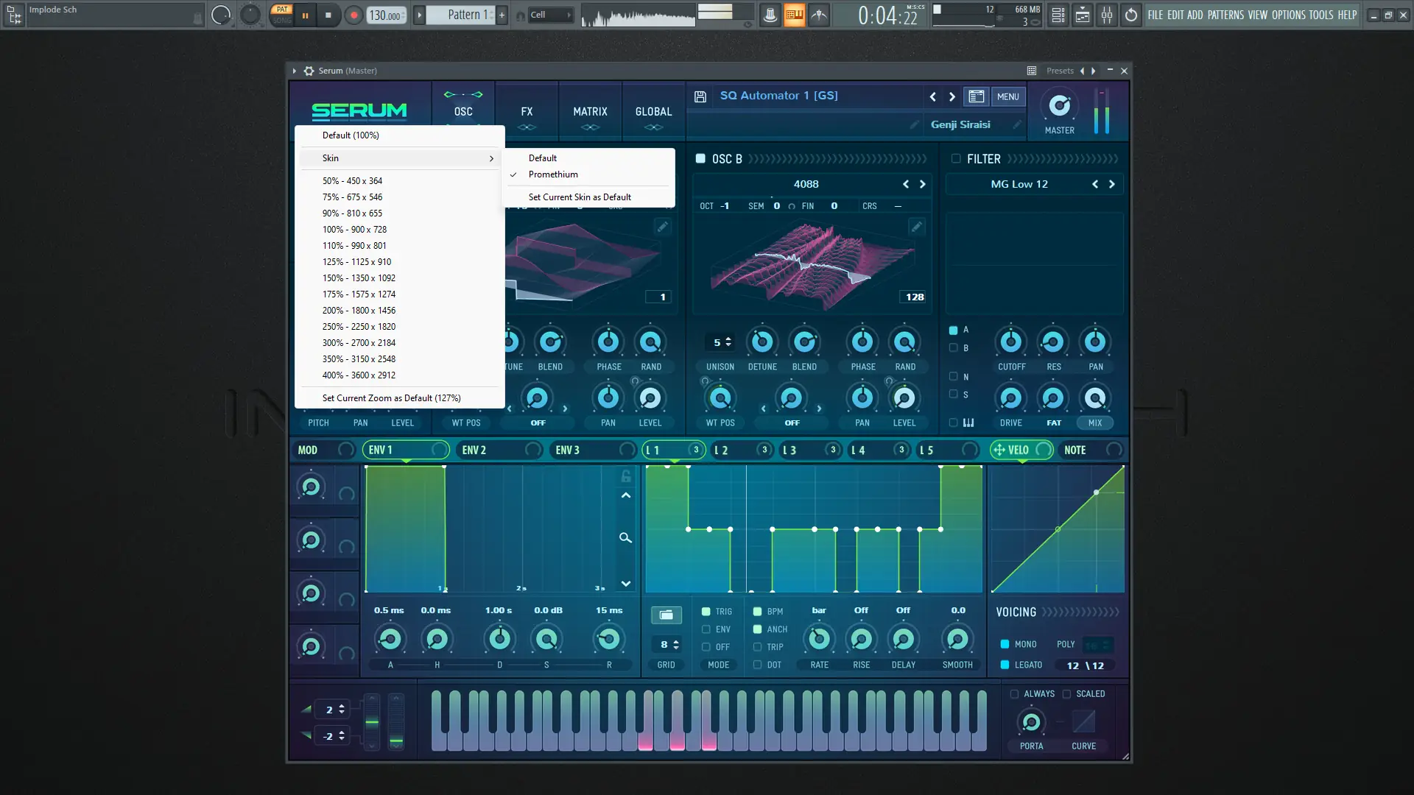Open the Playlist via its toolbar icon
This screenshot has height=795, width=1414.
point(1083,15)
